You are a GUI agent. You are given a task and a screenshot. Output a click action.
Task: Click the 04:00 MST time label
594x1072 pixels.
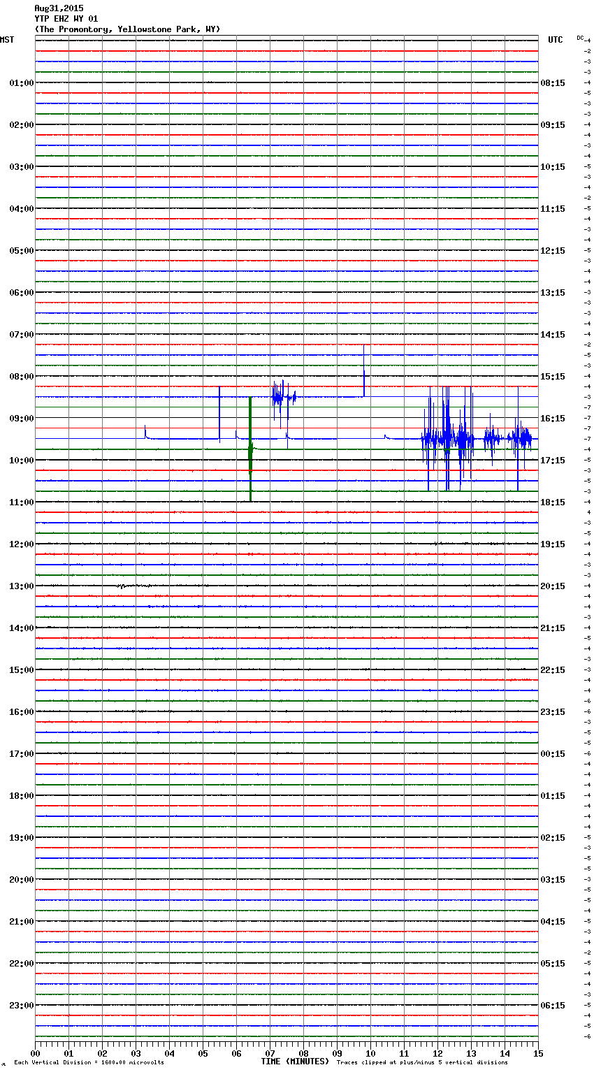pyautogui.click(x=22, y=209)
